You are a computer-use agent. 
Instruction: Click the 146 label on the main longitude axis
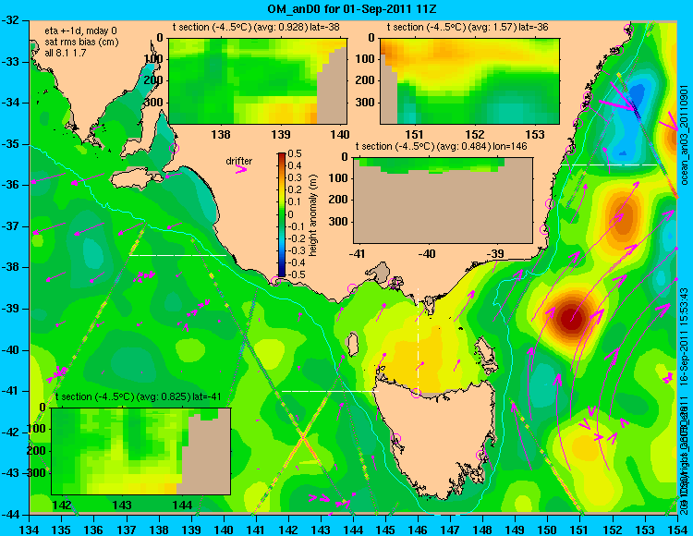(418, 530)
